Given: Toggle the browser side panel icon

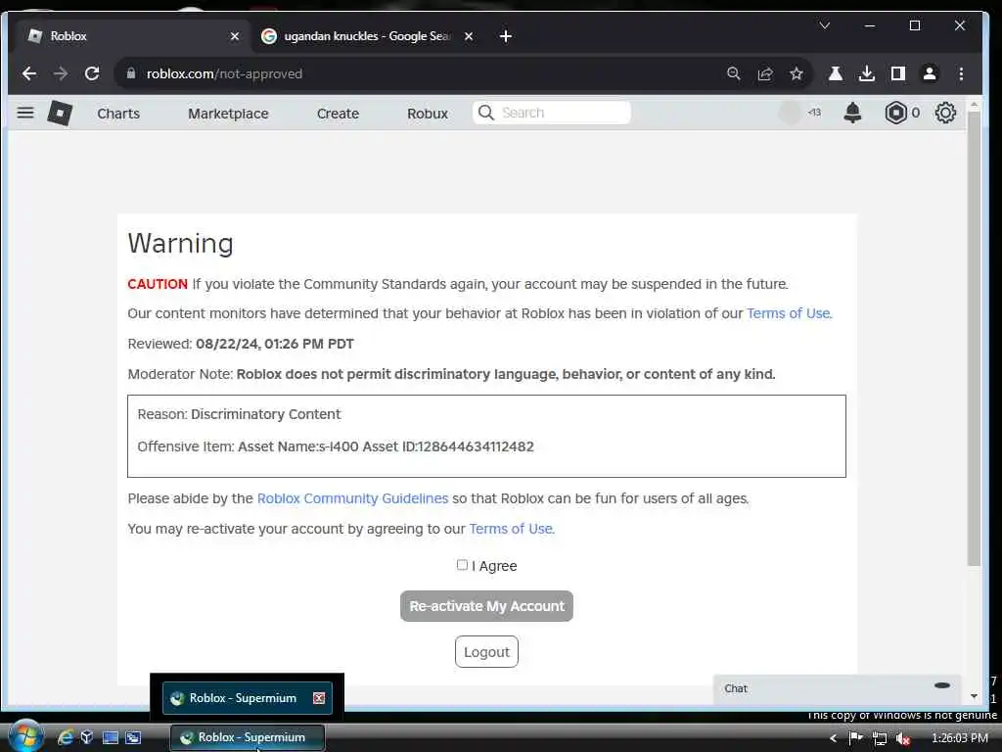Looking at the screenshot, I should click(x=898, y=73).
